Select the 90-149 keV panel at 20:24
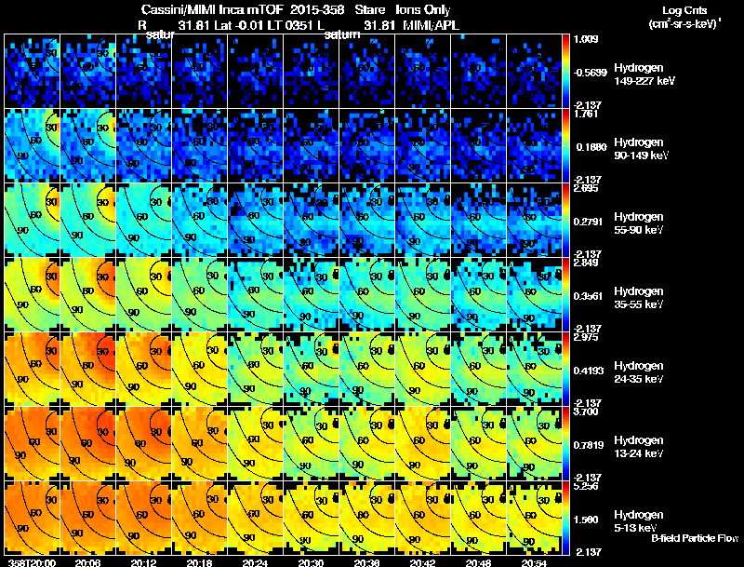The image size is (744, 567). click(x=255, y=146)
